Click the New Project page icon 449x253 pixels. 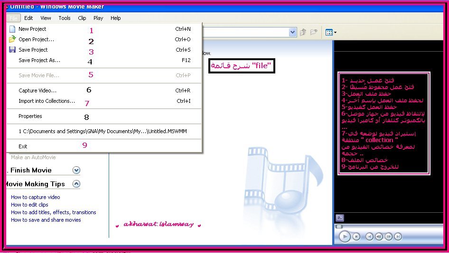coord(12,29)
